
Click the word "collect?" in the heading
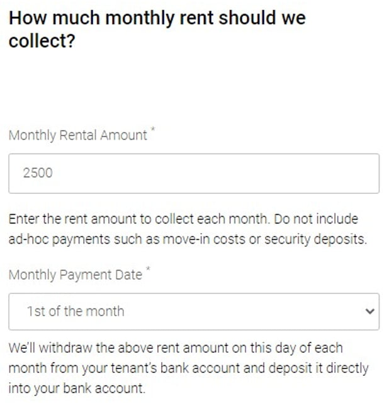[42, 41]
